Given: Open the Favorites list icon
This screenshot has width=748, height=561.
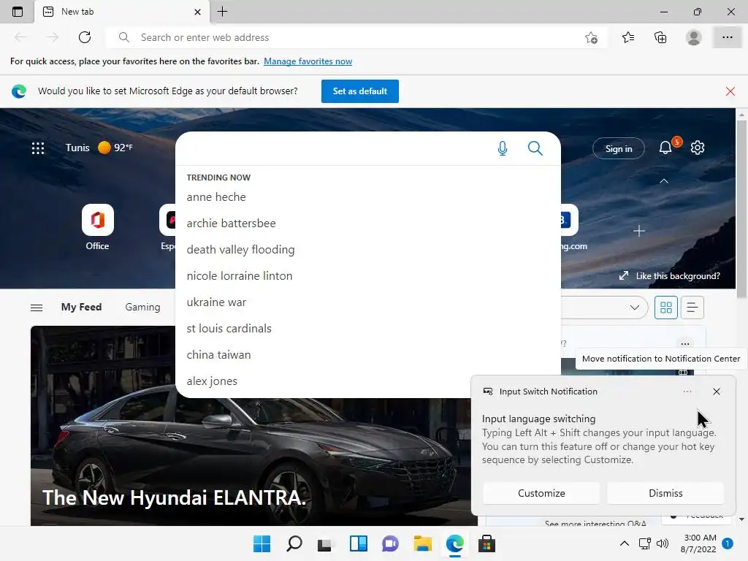Looking at the screenshot, I should [x=628, y=37].
